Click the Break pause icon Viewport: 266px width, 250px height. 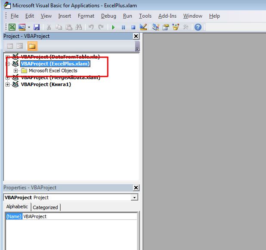124,27
